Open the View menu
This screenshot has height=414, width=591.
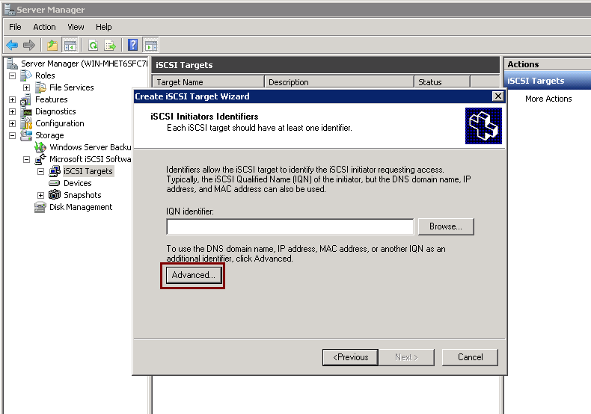(76, 27)
